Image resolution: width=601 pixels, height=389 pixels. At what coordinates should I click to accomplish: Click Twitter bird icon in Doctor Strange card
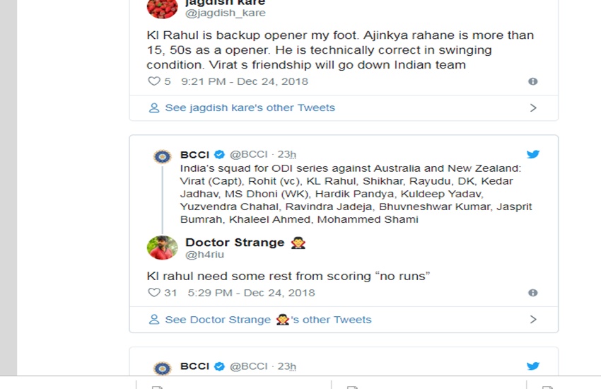tap(533, 154)
